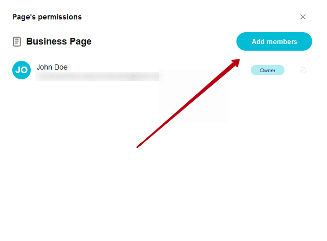327x241 pixels.
Task: Change John Doe's Owner role pill
Action: click(x=267, y=70)
